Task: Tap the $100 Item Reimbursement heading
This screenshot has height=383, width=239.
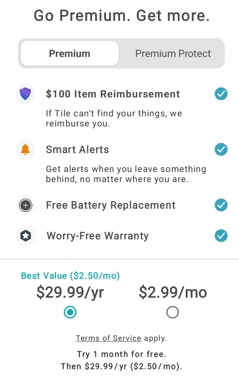Action: [x=113, y=94]
